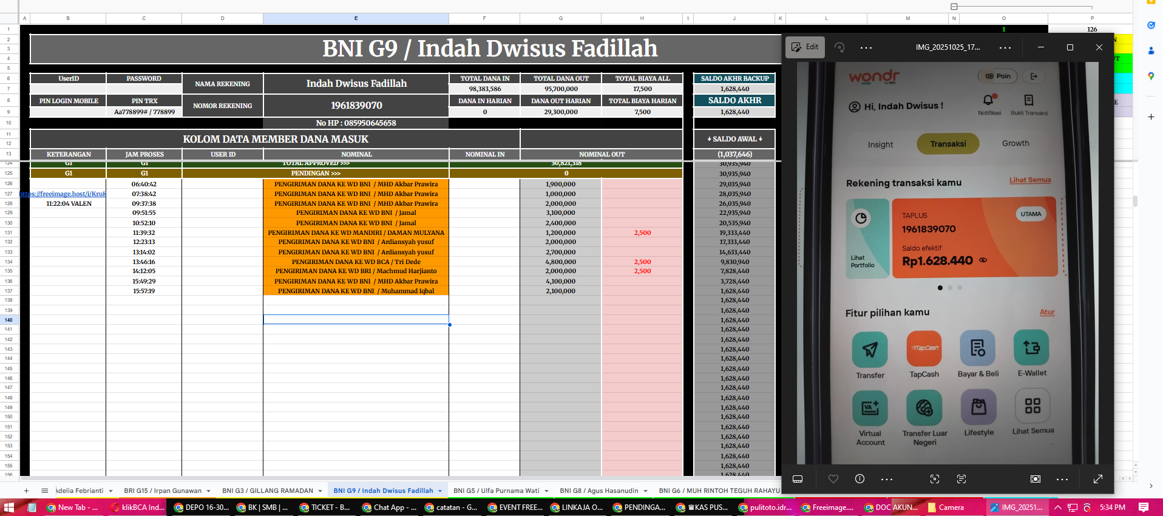Image resolution: width=1163 pixels, height=516 pixels.
Task: Open dropdown arrow of BNI G3 sheet tab
Action: coord(320,491)
